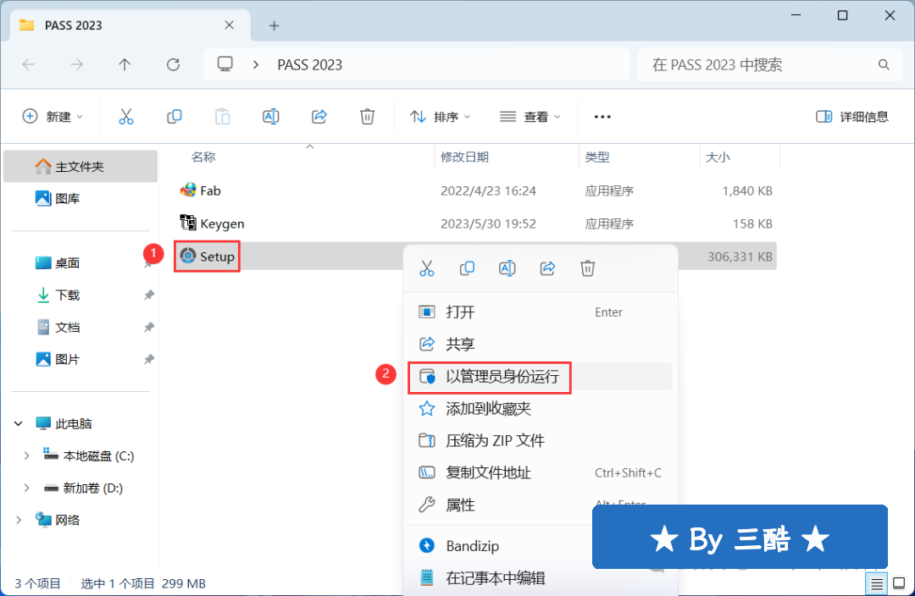The image size is (915, 596).
Task: Click the address bar breadcrumb chevron
Action: [x=256, y=64]
